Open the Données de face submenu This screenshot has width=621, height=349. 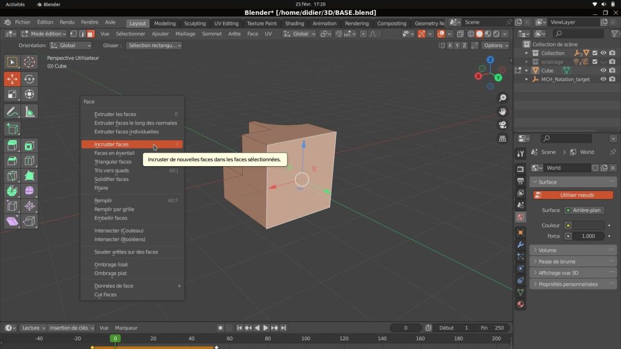pyautogui.click(x=132, y=286)
